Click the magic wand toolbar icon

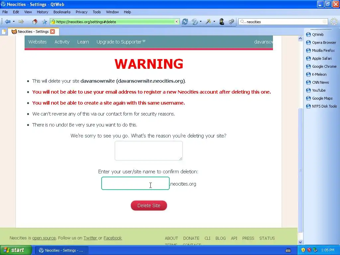click(209, 22)
